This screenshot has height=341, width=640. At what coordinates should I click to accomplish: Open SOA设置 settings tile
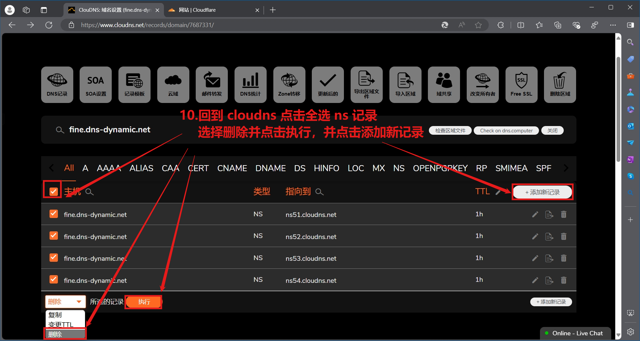pos(96,85)
